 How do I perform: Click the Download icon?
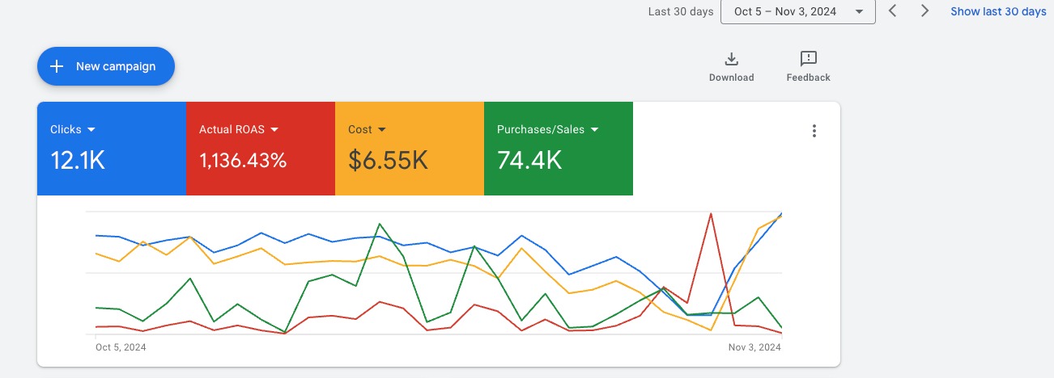pos(731,59)
